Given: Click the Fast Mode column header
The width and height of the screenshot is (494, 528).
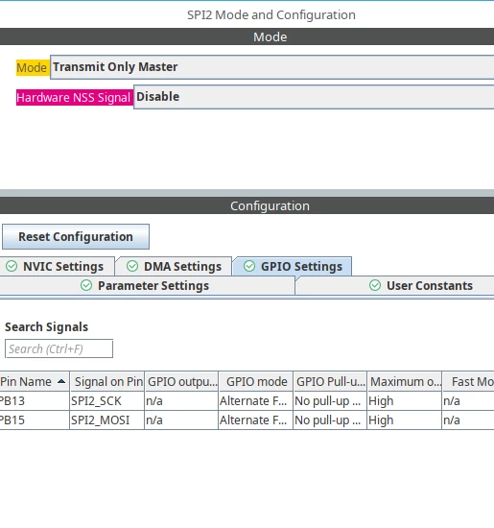Looking at the screenshot, I should click(x=468, y=381).
